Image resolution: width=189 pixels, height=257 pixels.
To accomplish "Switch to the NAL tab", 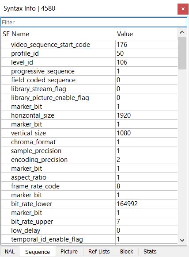I will coord(10,251).
